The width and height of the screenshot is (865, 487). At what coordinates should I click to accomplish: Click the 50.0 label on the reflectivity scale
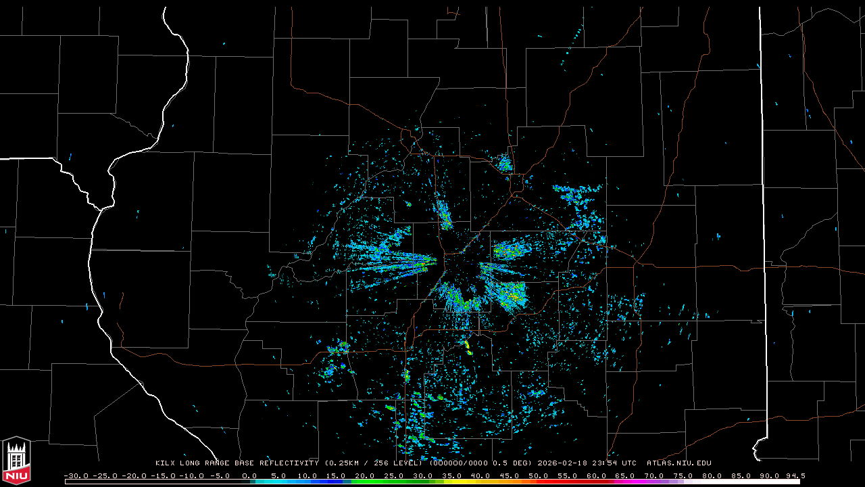tap(539, 476)
